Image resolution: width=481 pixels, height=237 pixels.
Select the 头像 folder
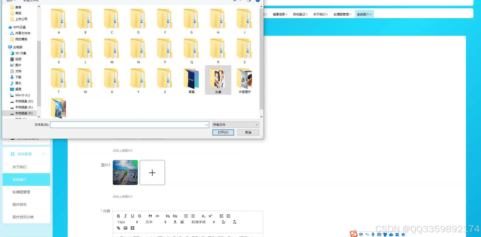[218, 80]
